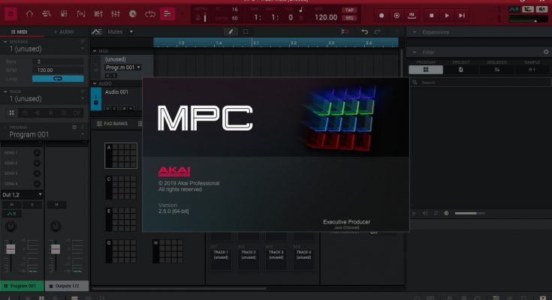Image resolution: width=552 pixels, height=300 pixels.
Task: Click the TAP tempo button
Action: coord(348,10)
